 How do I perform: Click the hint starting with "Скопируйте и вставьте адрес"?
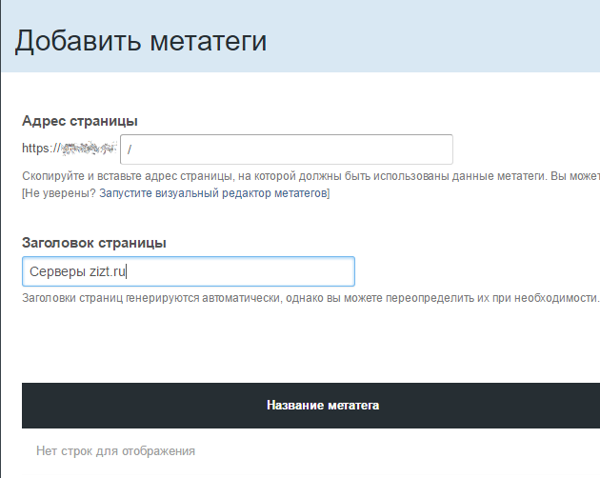pyautogui.click(x=286, y=176)
